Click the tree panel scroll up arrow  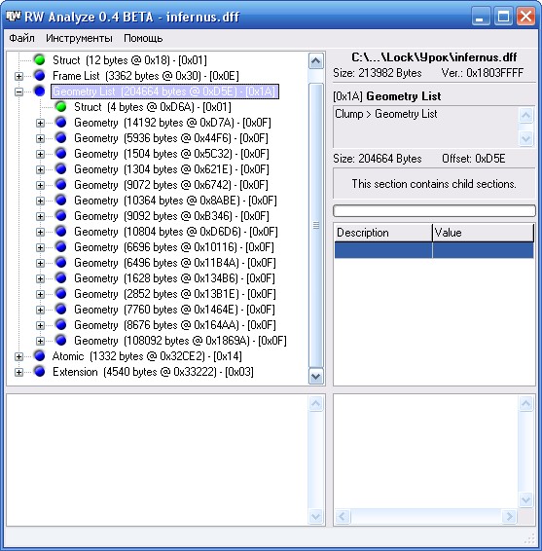(316, 61)
